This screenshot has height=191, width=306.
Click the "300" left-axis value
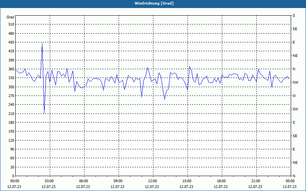(11, 87)
